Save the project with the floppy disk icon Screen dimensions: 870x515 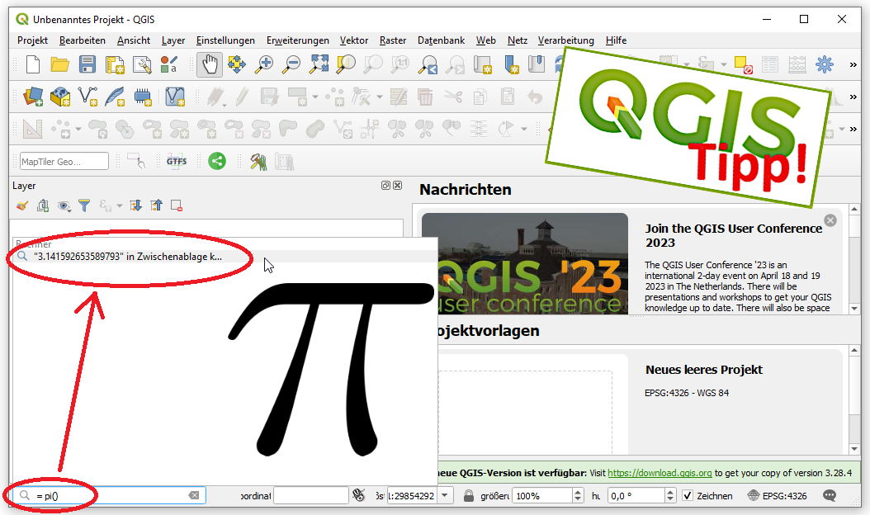pyautogui.click(x=87, y=64)
